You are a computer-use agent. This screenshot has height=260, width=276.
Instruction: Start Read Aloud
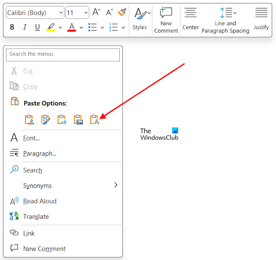[63, 201]
